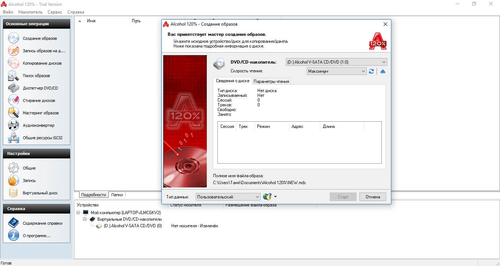Open the Запись settings flame icon
500x266 pixels.
coord(14,180)
